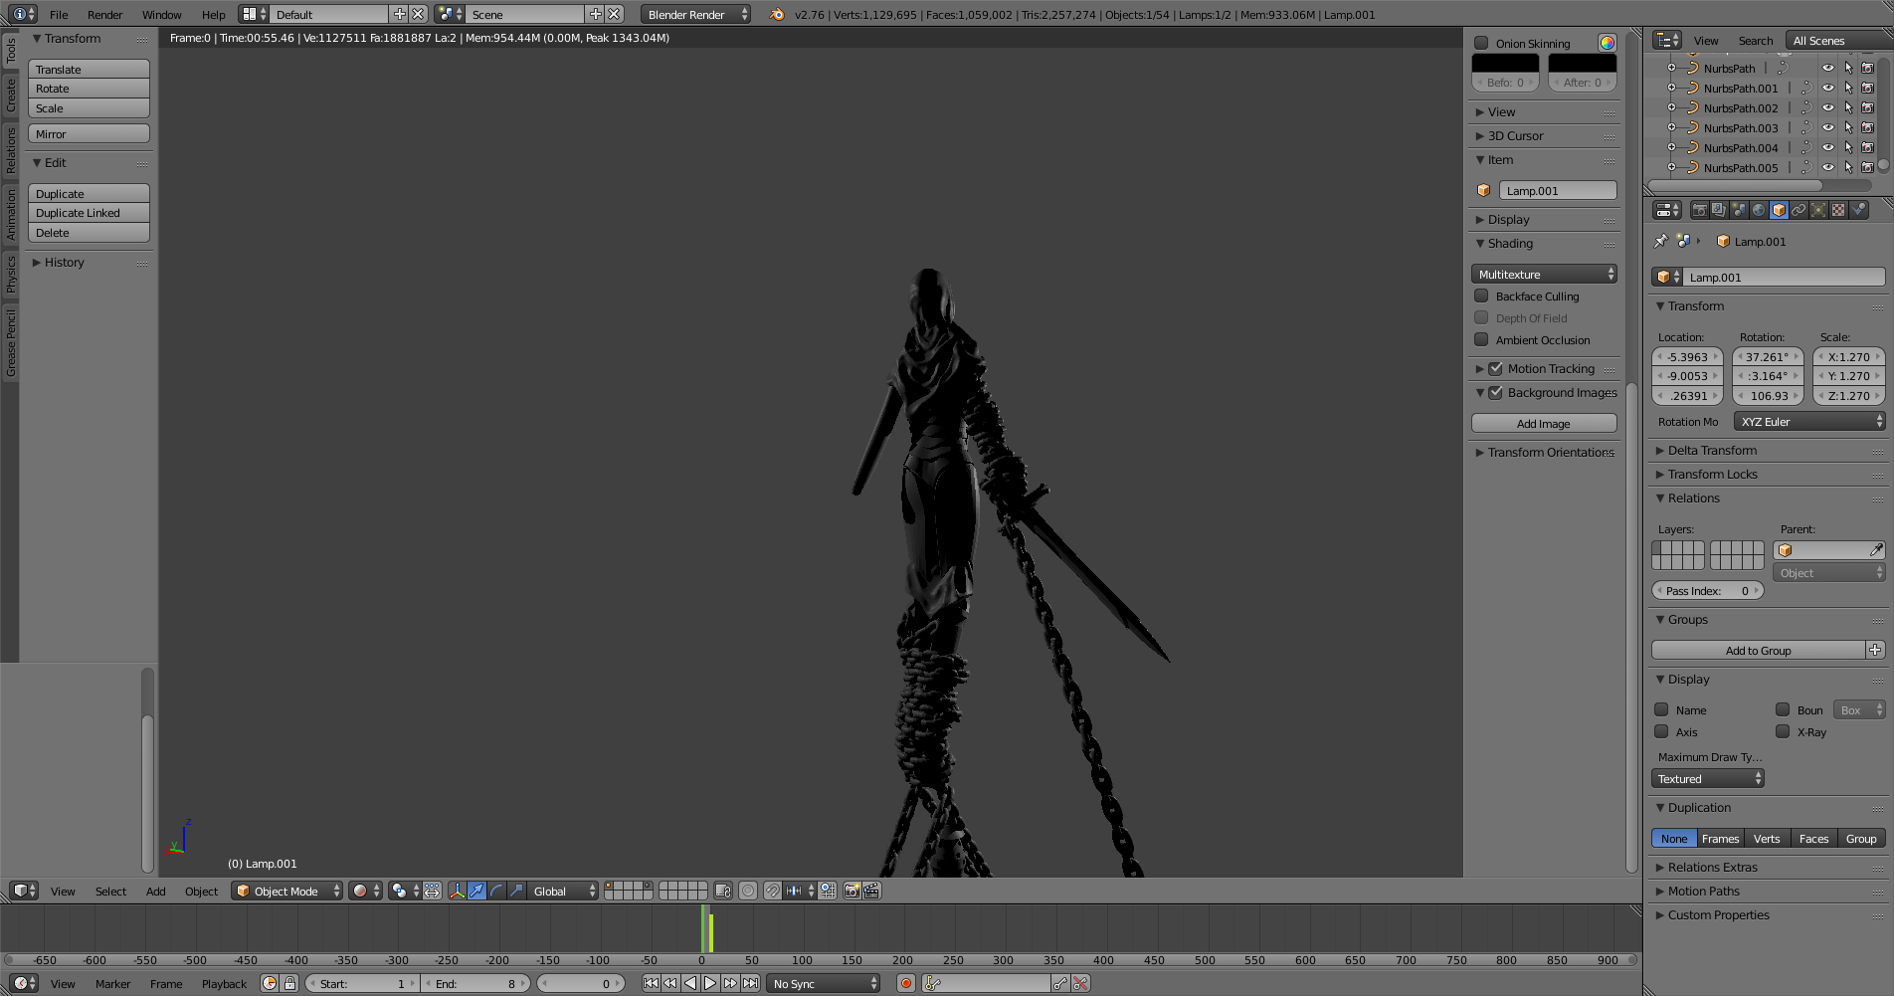Toggle visibility eye for NurbsPath.001
1894x996 pixels.
[x=1827, y=88]
